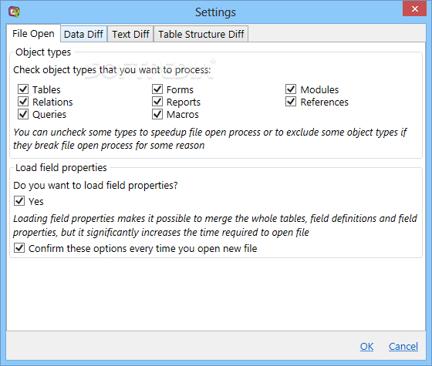
Task: Disable the Queries object type
Action: [23, 114]
